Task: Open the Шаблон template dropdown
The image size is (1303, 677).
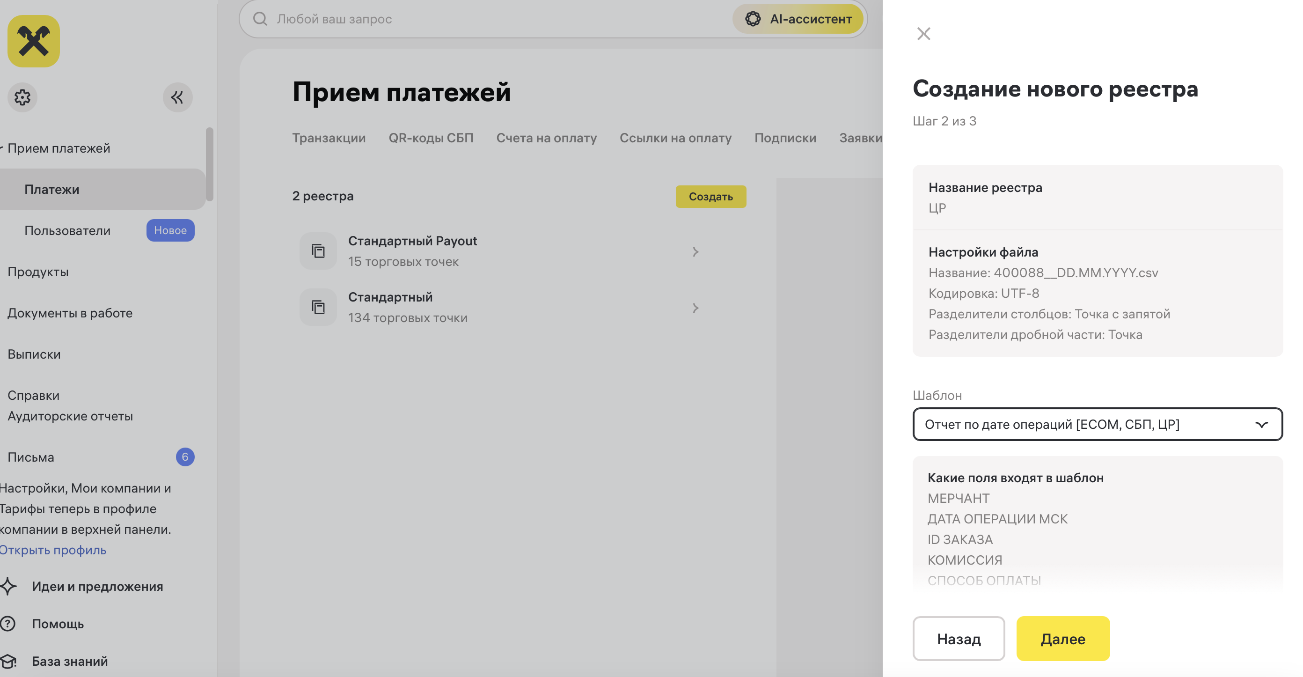Action: coord(1097,424)
